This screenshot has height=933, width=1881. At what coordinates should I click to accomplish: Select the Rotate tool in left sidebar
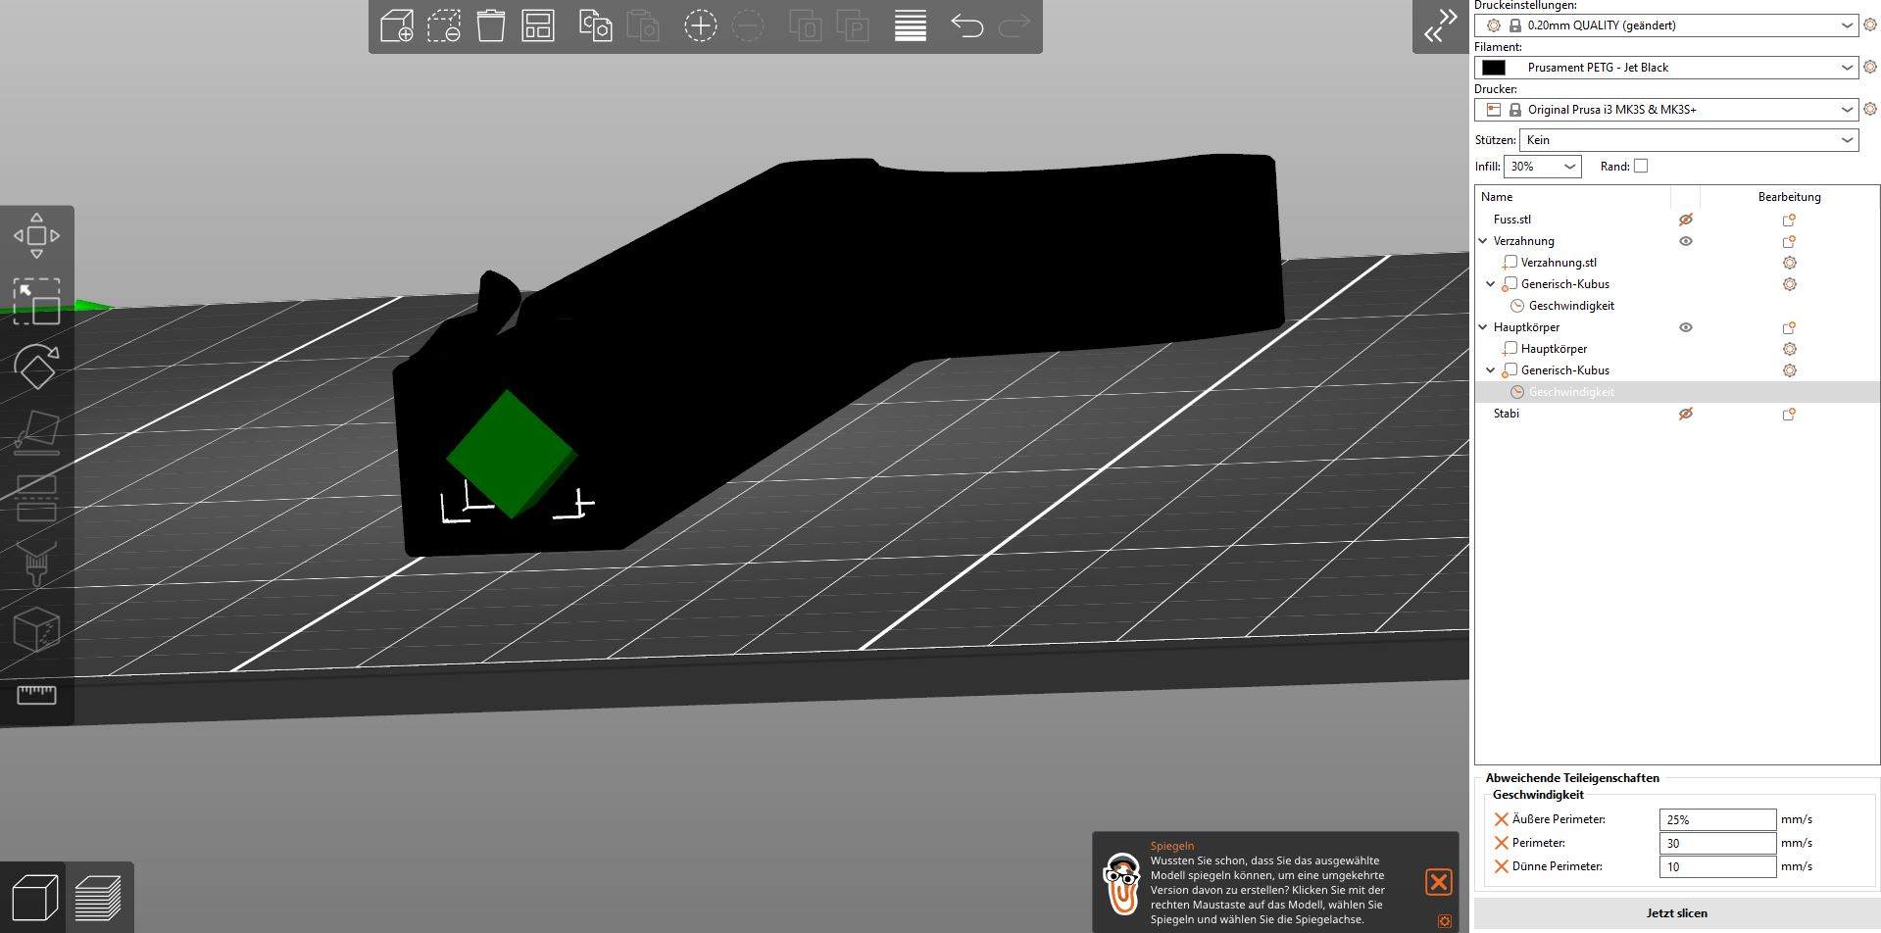click(36, 367)
